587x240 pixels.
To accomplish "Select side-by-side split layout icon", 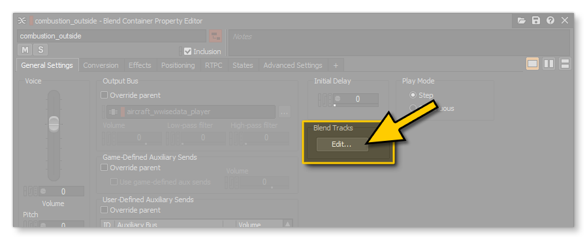I will click(x=549, y=64).
